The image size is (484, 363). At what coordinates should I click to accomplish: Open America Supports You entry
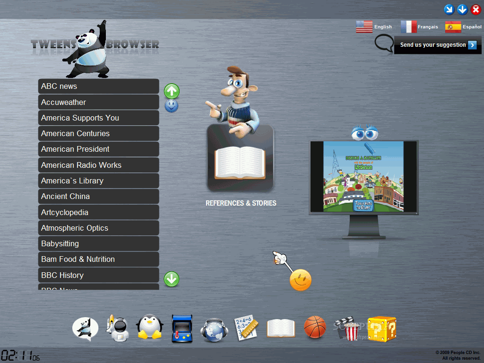[x=98, y=118]
